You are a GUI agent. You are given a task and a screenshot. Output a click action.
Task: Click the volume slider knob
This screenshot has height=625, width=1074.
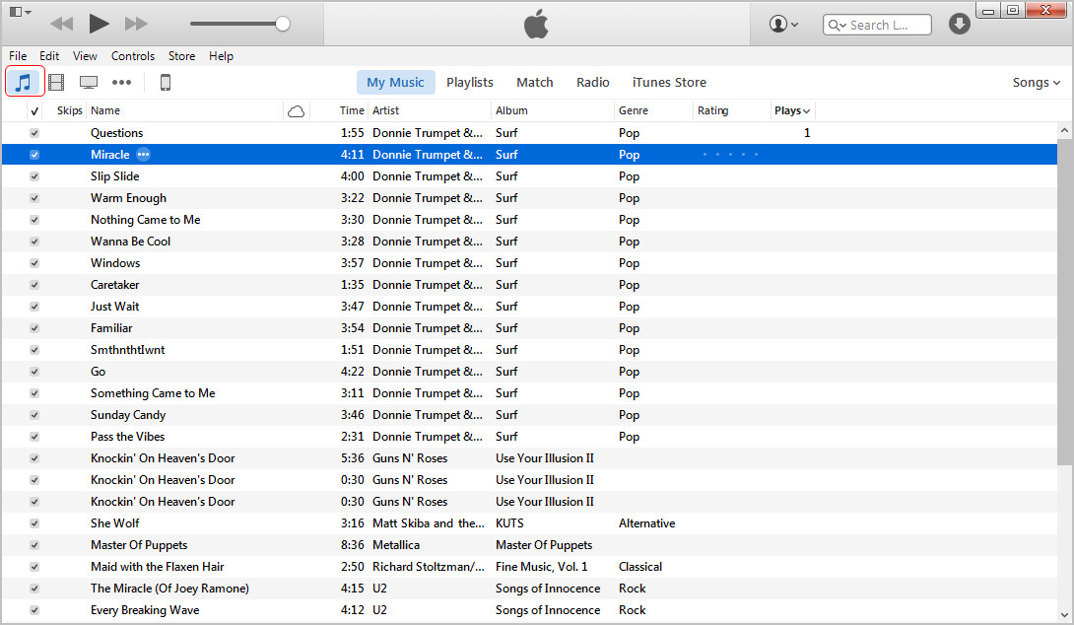coord(282,24)
